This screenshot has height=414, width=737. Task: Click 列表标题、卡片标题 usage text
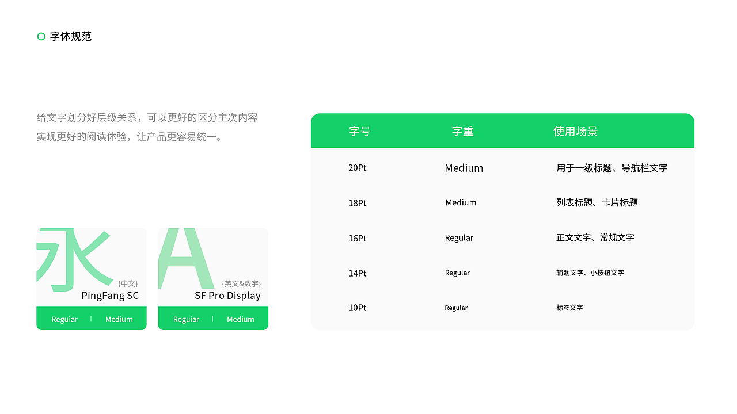tap(597, 202)
